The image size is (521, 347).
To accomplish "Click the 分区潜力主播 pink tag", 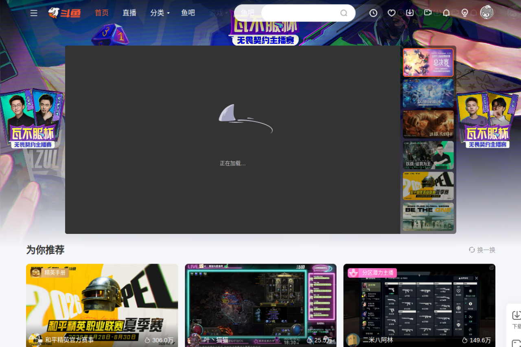I will [372, 273].
